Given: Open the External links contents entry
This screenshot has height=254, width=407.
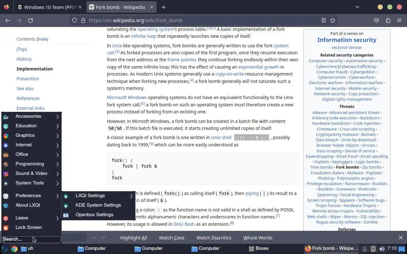Looking at the screenshot, I should [x=30, y=108].
